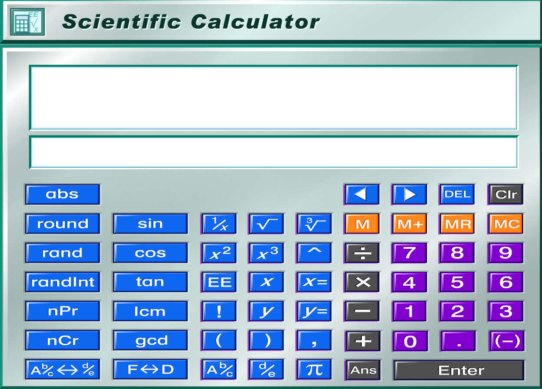Move cursor right with right arrow key
The image size is (542, 389).
[409, 194]
